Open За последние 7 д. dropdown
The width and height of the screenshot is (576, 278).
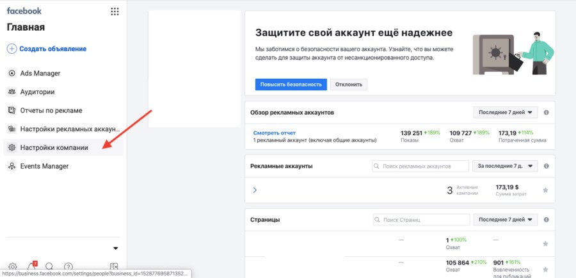click(x=505, y=166)
